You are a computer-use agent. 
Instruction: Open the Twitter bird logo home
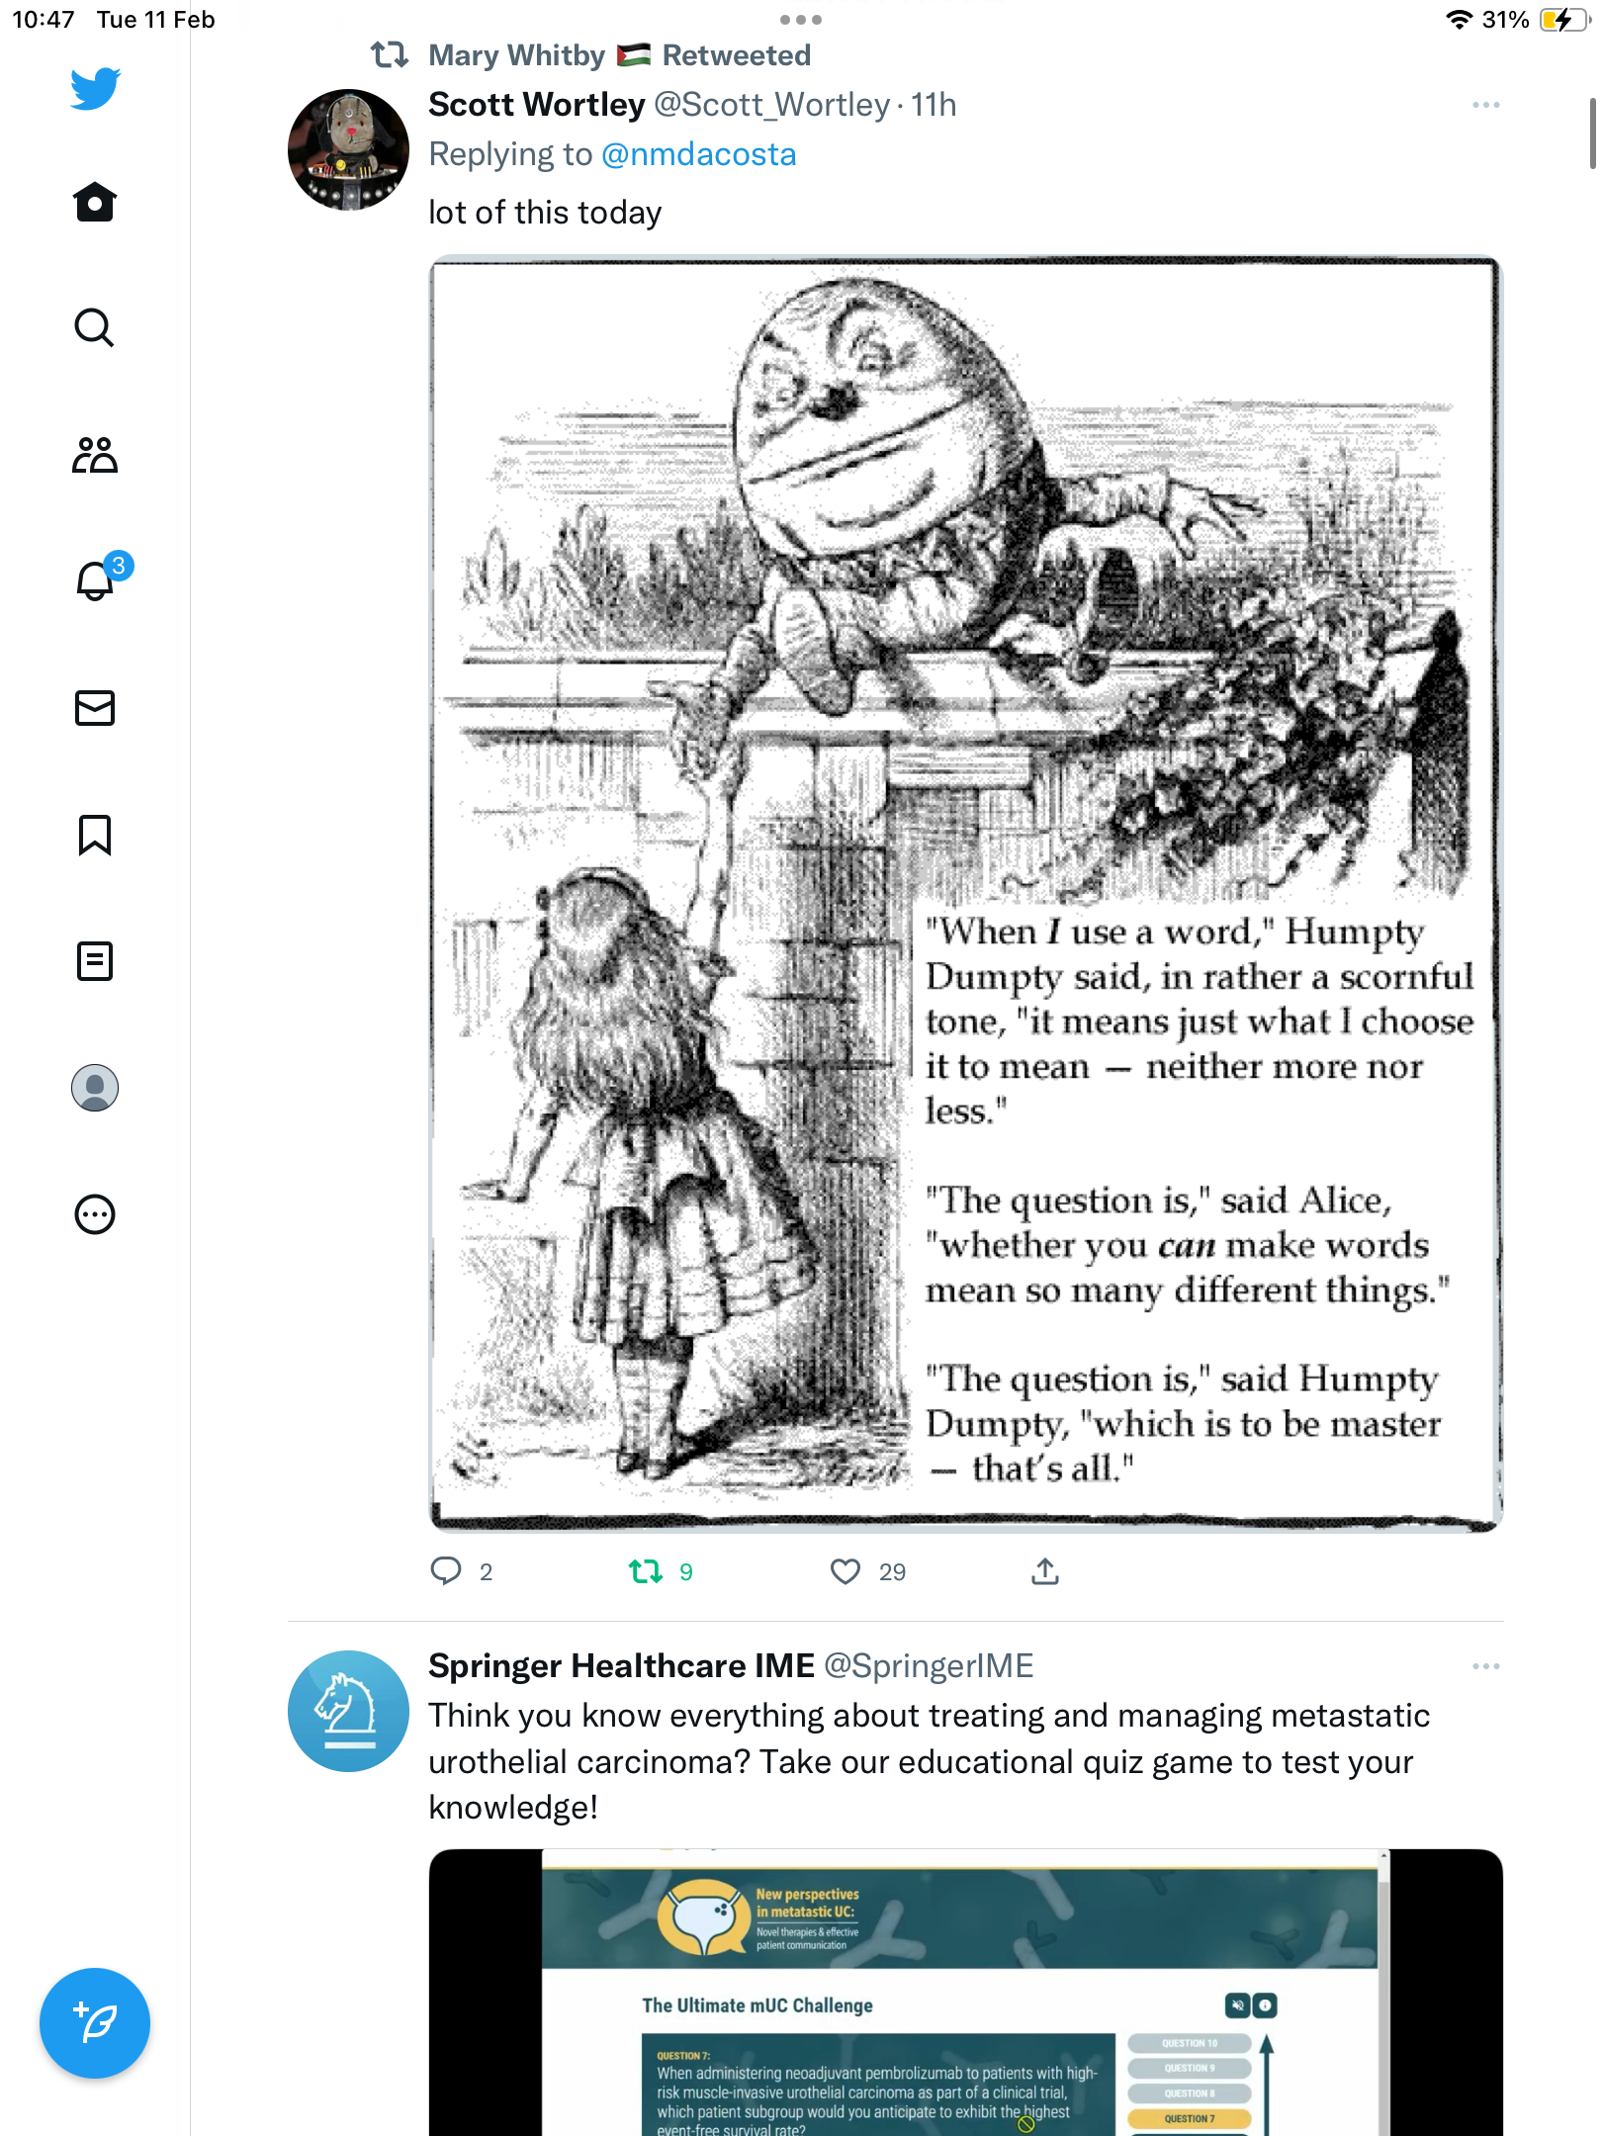(x=95, y=88)
